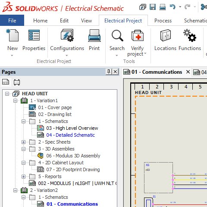This screenshot has height=207, width=207.
Task: Select the HEAD UNIT project label
Action: point(35,94)
